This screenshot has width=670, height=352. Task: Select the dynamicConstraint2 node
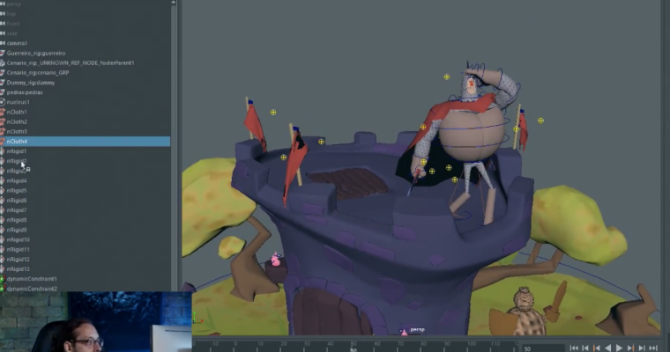pos(32,289)
